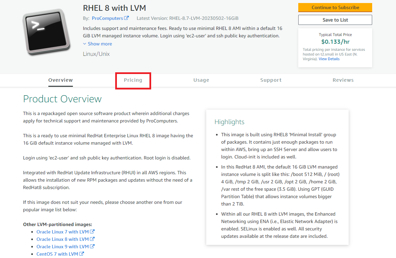Click external link icon after Oracle Linux 9

pyautogui.click(x=92, y=247)
